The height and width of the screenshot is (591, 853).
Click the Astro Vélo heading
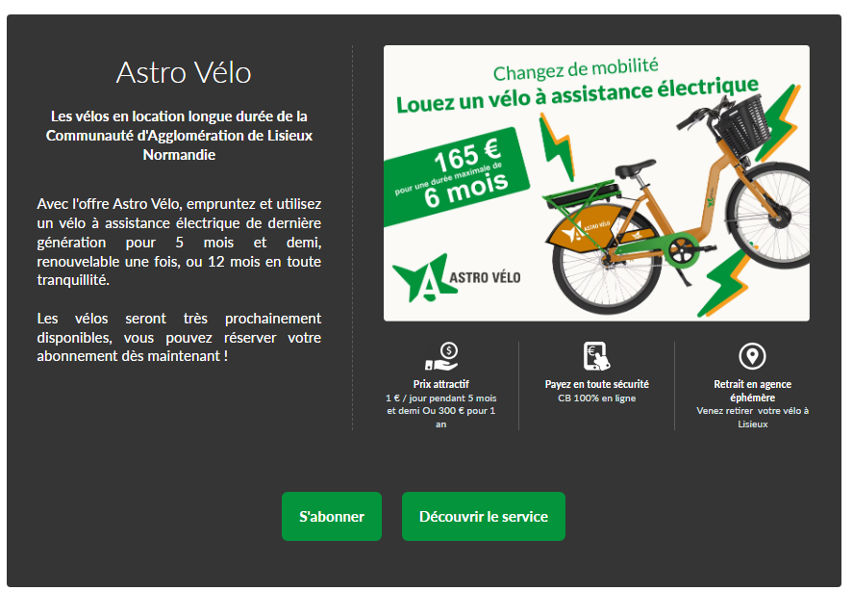click(x=184, y=72)
